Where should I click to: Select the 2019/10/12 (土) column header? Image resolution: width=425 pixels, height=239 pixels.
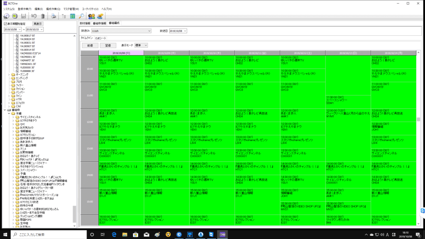pyautogui.click(x=303, y=53)
